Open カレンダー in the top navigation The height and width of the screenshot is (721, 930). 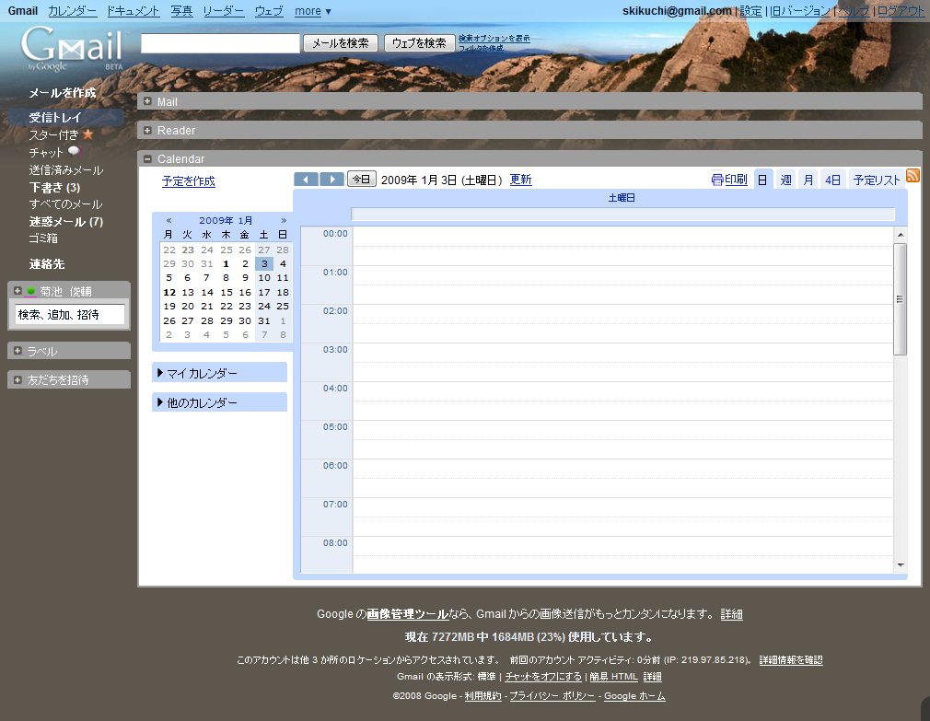[73, 11]
